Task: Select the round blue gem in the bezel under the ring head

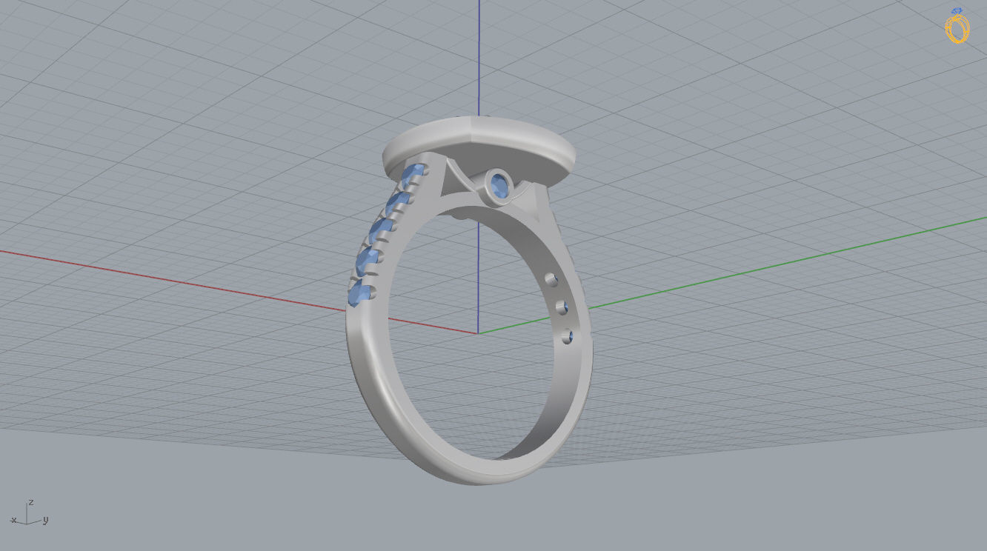Action: pos(500,187)
